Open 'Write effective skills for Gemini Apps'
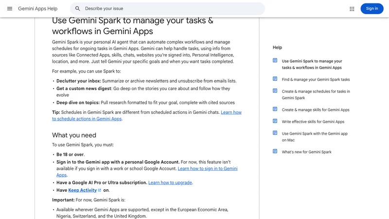The height and width of the screenshot is (219, 389). click(313, 122)
